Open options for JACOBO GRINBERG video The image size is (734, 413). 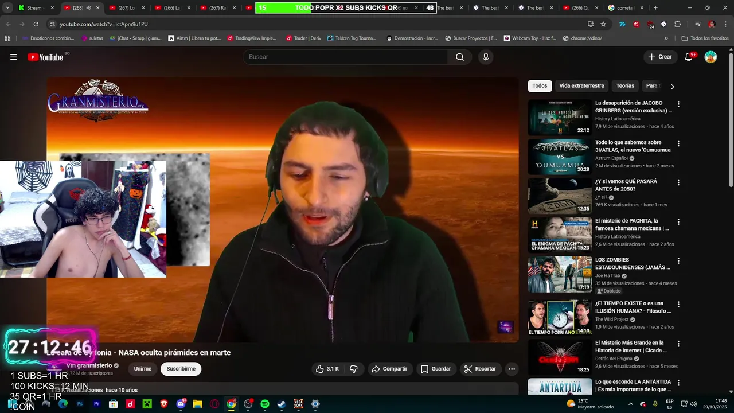[x=678, y=104]
